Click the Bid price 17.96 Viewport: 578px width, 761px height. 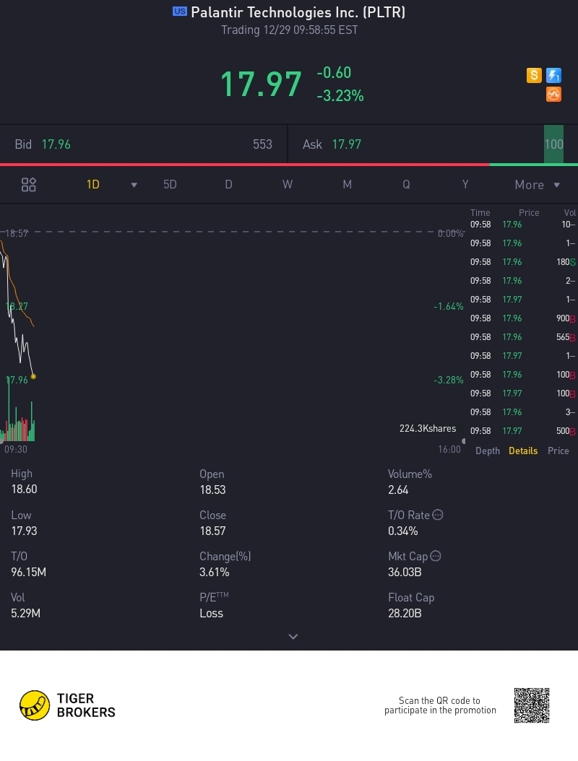56,144
